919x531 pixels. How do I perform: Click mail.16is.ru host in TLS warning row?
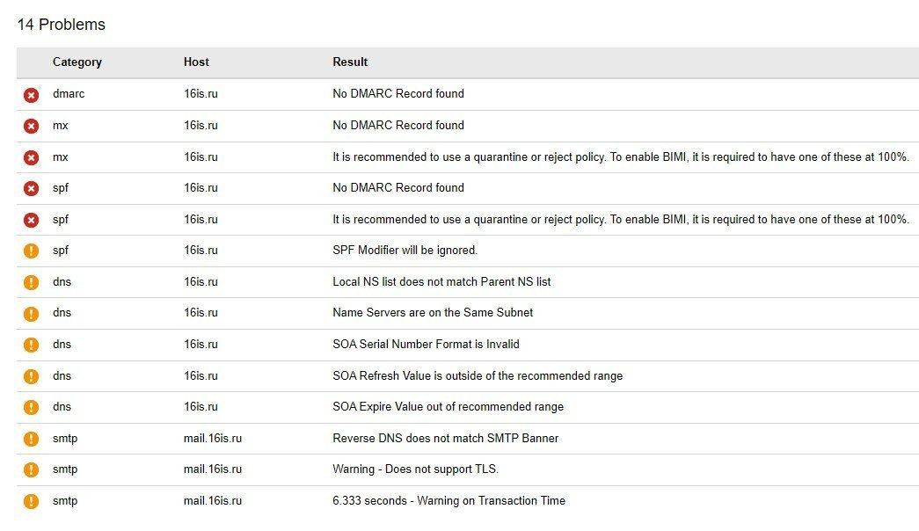click(212, 469)
